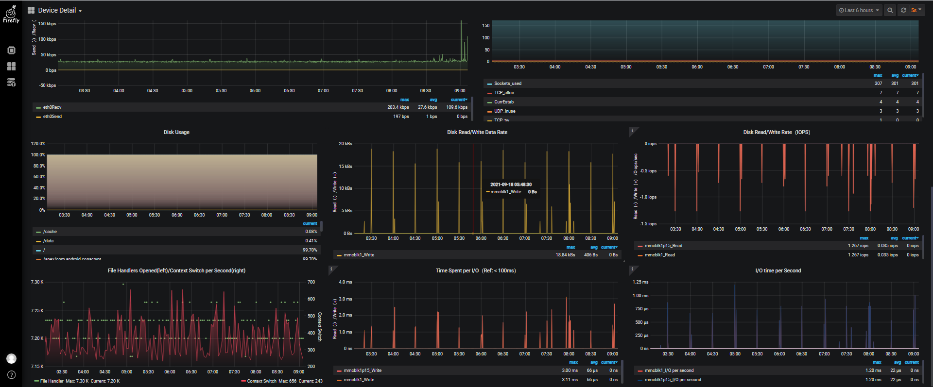
Task: Click the 99.70% value for root partition
Action: click(310, 250)
